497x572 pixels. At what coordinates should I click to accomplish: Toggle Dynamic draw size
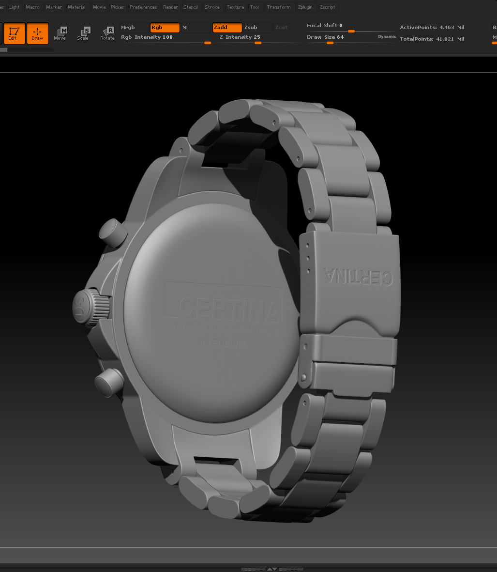tap(387, 36)
